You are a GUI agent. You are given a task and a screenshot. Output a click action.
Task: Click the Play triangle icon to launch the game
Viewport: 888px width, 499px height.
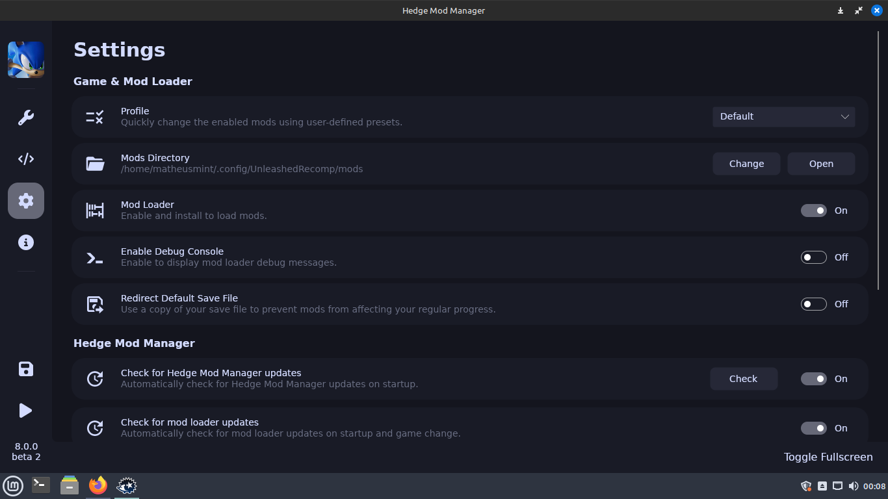click(x=26, y=411)
